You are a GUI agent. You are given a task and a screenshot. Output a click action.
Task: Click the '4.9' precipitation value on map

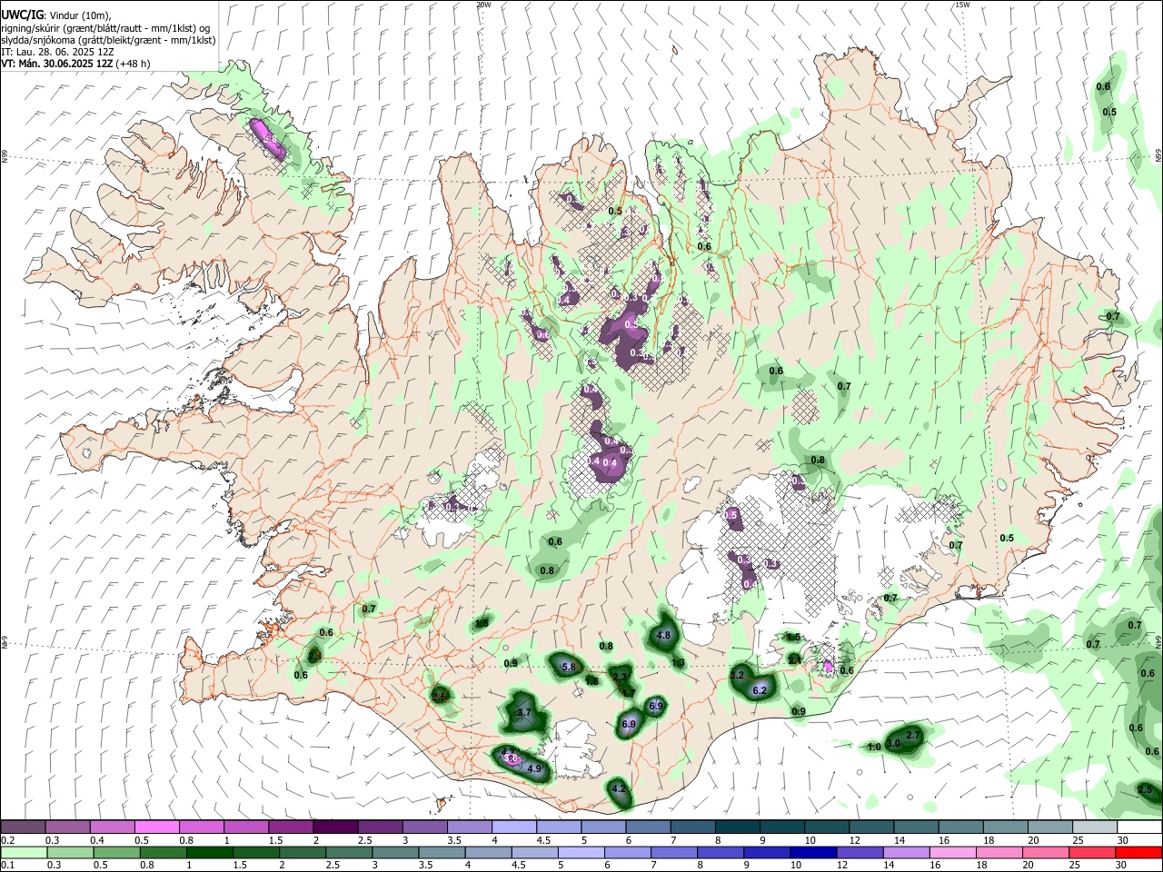click(534, 769)
